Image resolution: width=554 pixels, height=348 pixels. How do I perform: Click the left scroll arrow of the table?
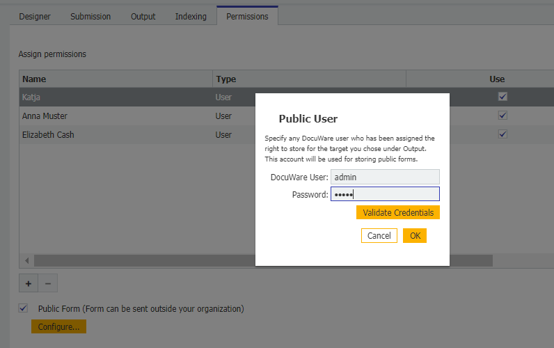tap(26, 260)
